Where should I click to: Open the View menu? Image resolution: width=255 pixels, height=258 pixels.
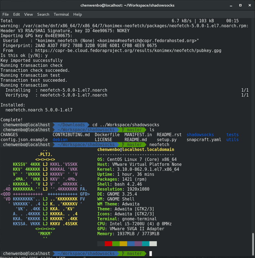pyautogui.click(x=28, y=14)
